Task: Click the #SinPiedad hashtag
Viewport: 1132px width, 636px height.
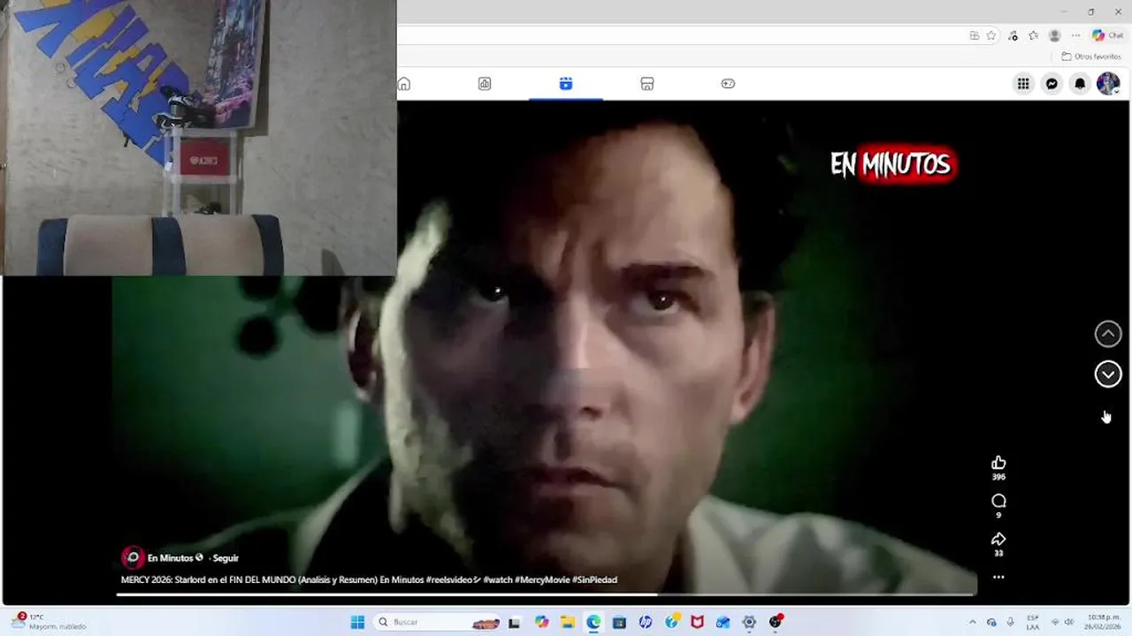Action: (x=594, y=580)
